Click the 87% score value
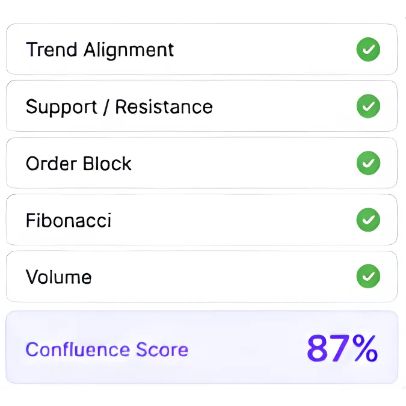 tap(342, 348)
